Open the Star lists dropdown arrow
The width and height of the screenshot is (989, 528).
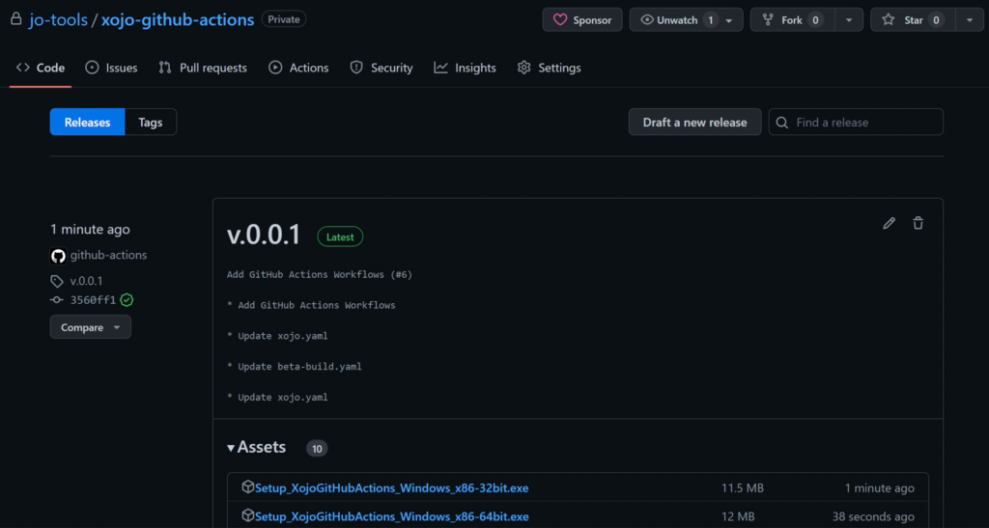pos(970,20)
